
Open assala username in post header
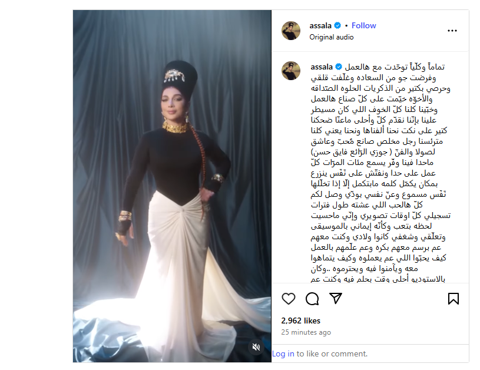[x=320, y=25]
